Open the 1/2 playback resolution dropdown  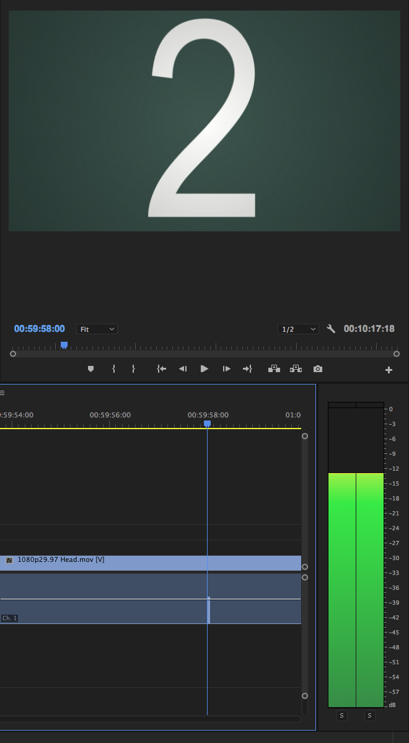click(x=298, y=329)
